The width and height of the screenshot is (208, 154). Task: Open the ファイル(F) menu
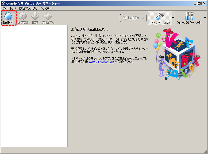click(x=9, y=8)
